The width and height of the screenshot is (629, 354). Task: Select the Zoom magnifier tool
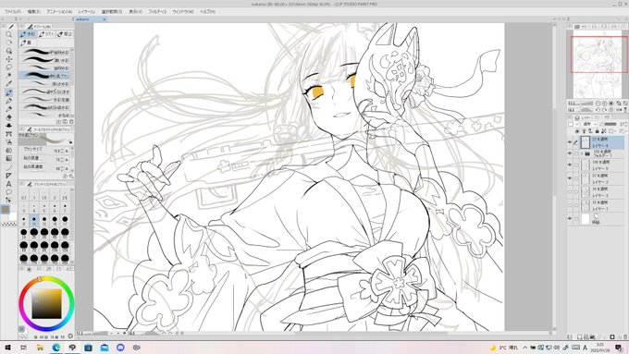pyautogui.click(x=9, y=34)
